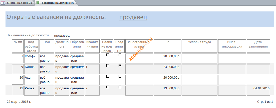Image resolution: width=276 pixels, height=108 pixels.
Task: Click the report icon on Вакансии на должность tab
Action: coord(38,3)
